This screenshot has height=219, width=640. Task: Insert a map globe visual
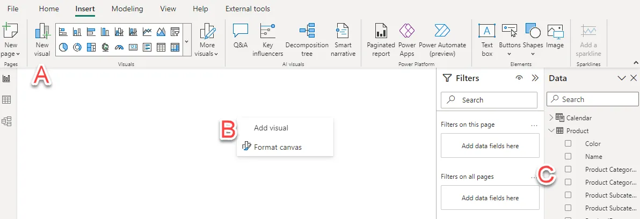(x=105, y=47)
